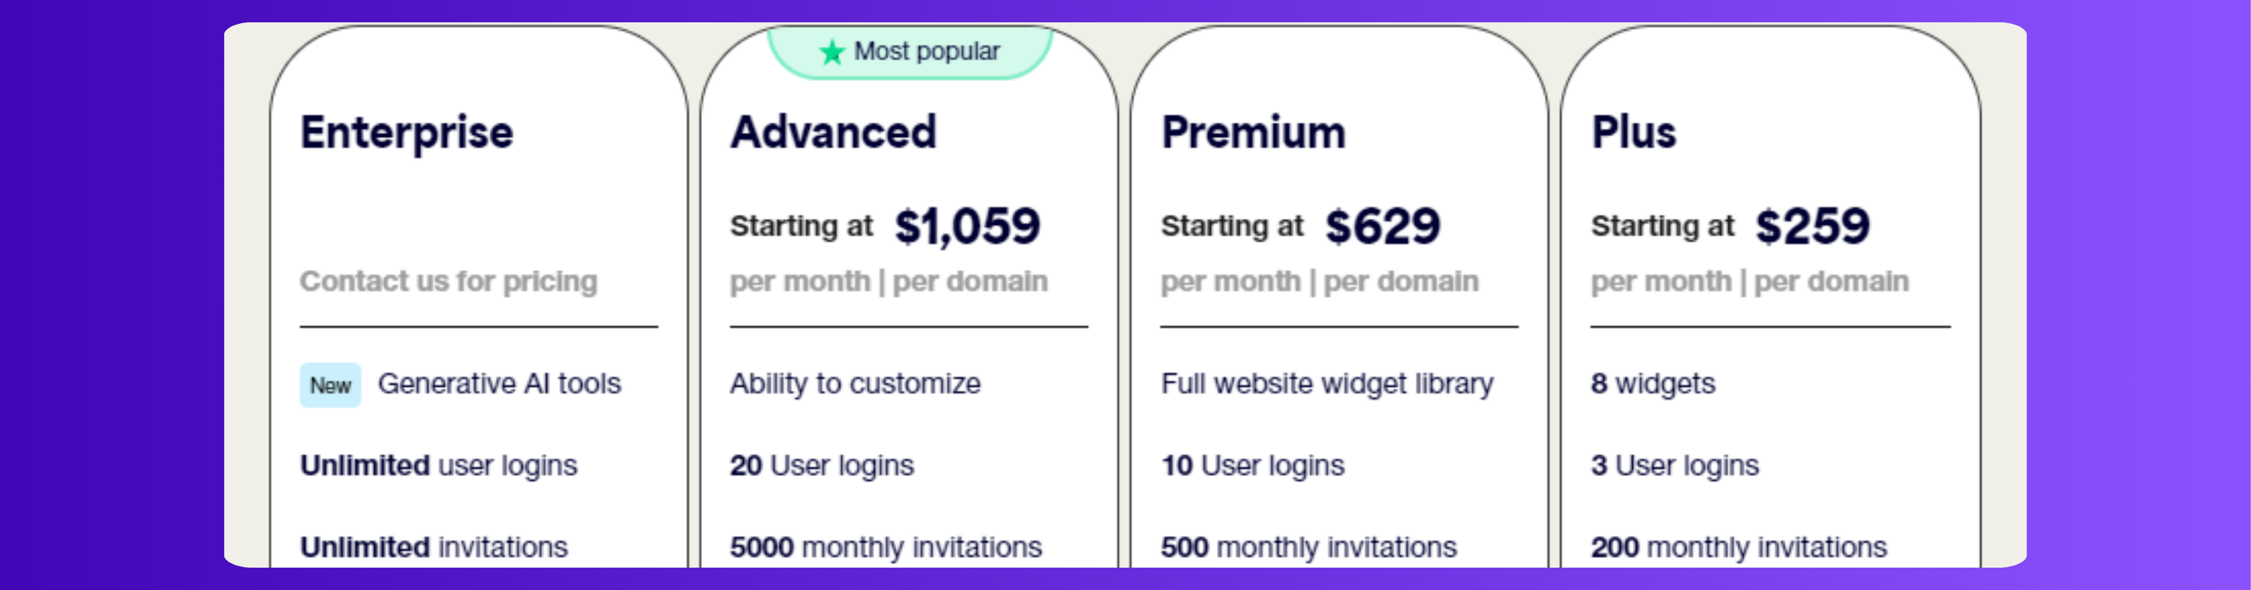This screenshot has height=590, width=2251.
Task: Click the $259 Plus price
Action: [x=1812, y=226]
